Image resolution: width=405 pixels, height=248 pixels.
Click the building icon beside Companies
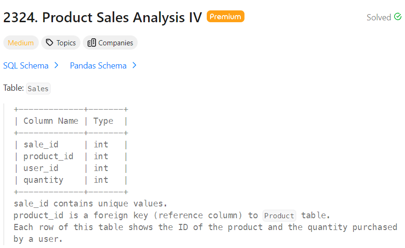click(92, 43)
